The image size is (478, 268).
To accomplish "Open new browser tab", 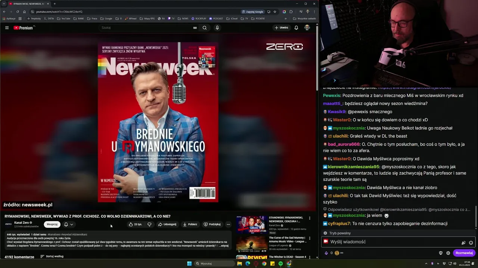I will [x=55, y=4].
